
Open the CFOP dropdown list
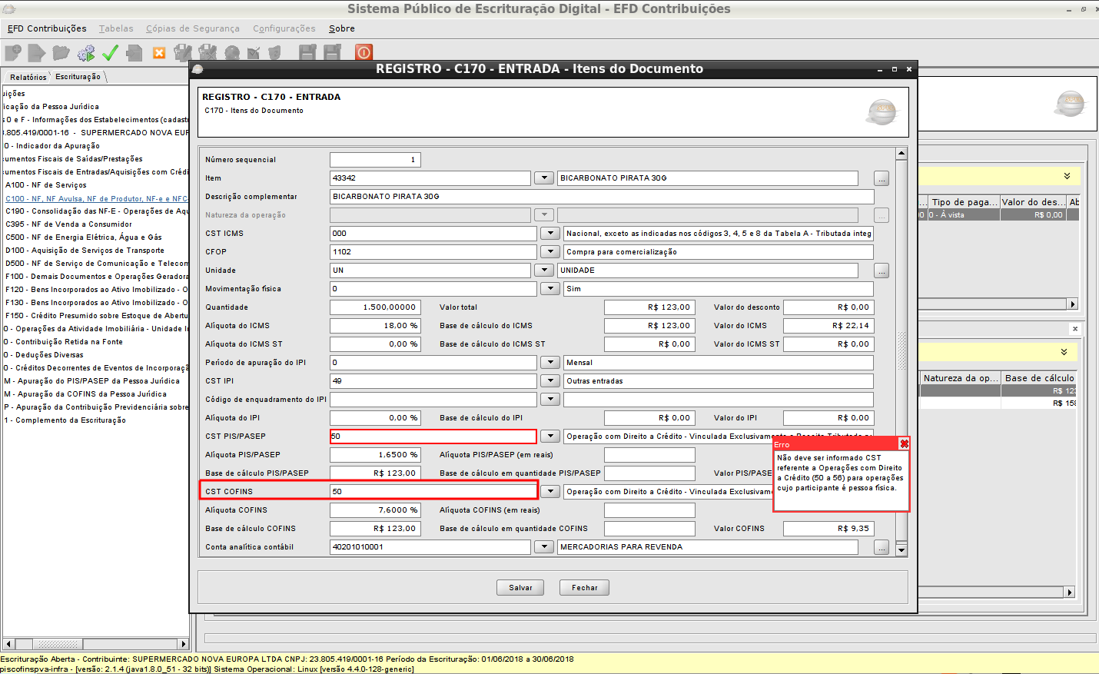549,252
